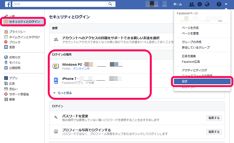Viewport: 234px width, 143px height.
Task: Click the お知らせ globe icon in sidebar
Action: (6, 57)
